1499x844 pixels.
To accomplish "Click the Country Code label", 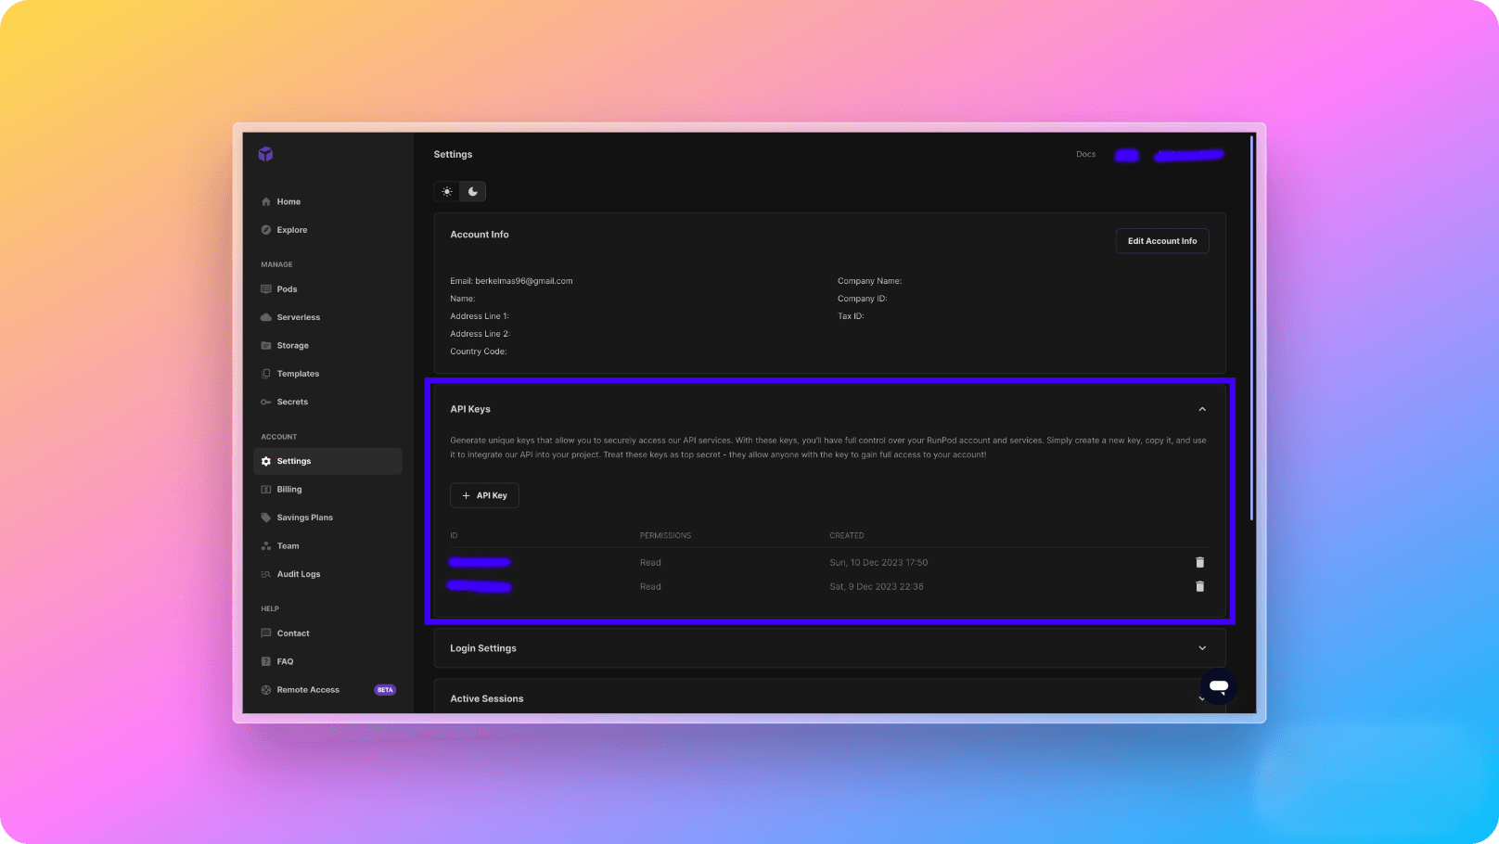I will pos(478,352).
